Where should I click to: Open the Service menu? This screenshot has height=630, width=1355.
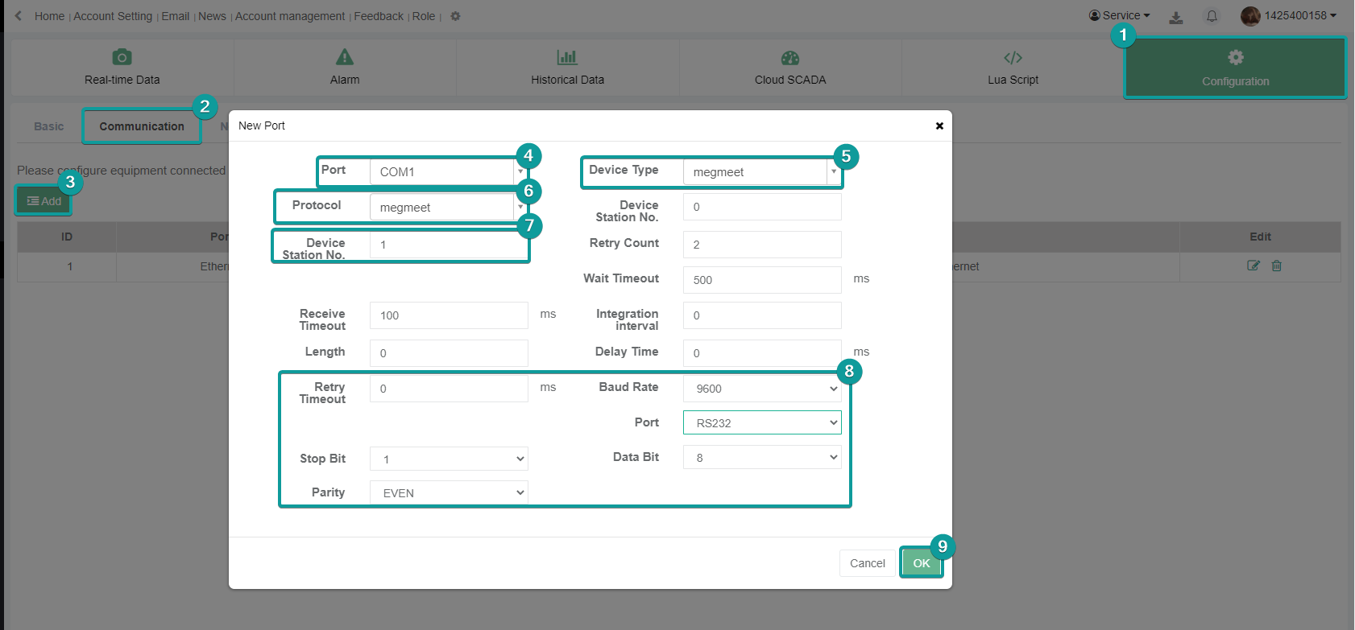pyautogui.click(x=1120, y=15)
